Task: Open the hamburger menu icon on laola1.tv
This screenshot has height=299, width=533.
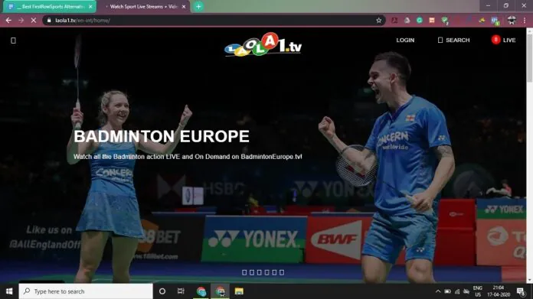Action: [x=13, y=41]
